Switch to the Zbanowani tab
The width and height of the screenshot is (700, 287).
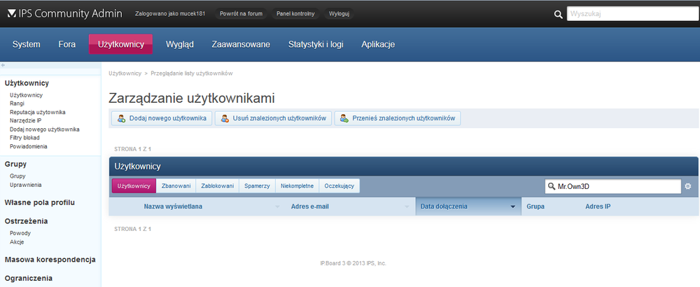[176, 186]
